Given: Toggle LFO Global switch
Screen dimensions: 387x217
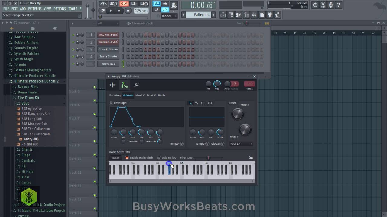Looking at the screenshot, I should 222,144.
